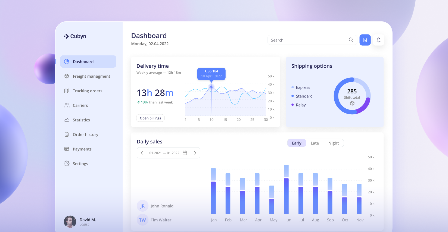Switch to Late shift option

[315, 143]
